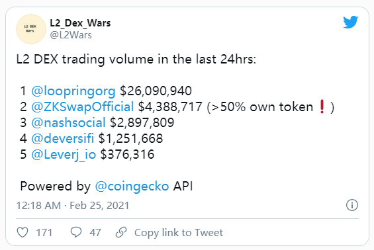This screenshot has height=250, width=374.
Task: Visit the @Leverj_io mention
Action: pyautogui.click(x=64, y=155)
